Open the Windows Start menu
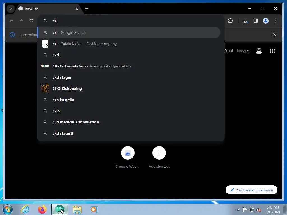This screenshot has height=215, width=287. pyautogui.click(x=8, y=209)
